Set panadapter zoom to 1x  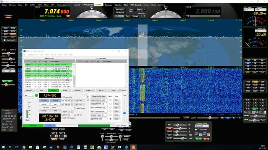[x=228, y=117]
